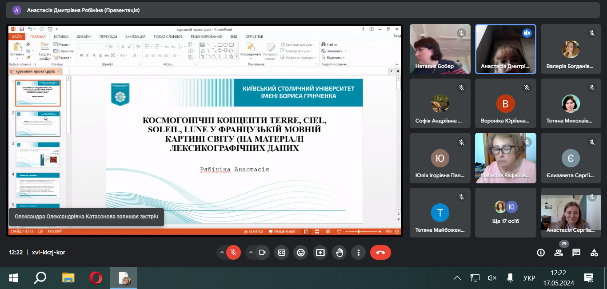Expand video settings arrow beside camera
The height and width of the screenshot is (289, 607).
251,253
